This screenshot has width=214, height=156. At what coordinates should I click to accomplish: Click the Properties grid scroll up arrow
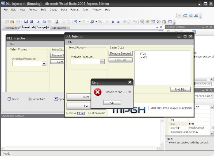(x=212, y=107)
